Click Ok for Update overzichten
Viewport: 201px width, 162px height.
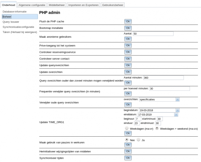tap(128, 72)
